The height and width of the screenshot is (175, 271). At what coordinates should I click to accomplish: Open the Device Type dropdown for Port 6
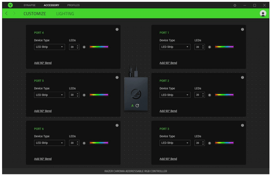point(49,143)
